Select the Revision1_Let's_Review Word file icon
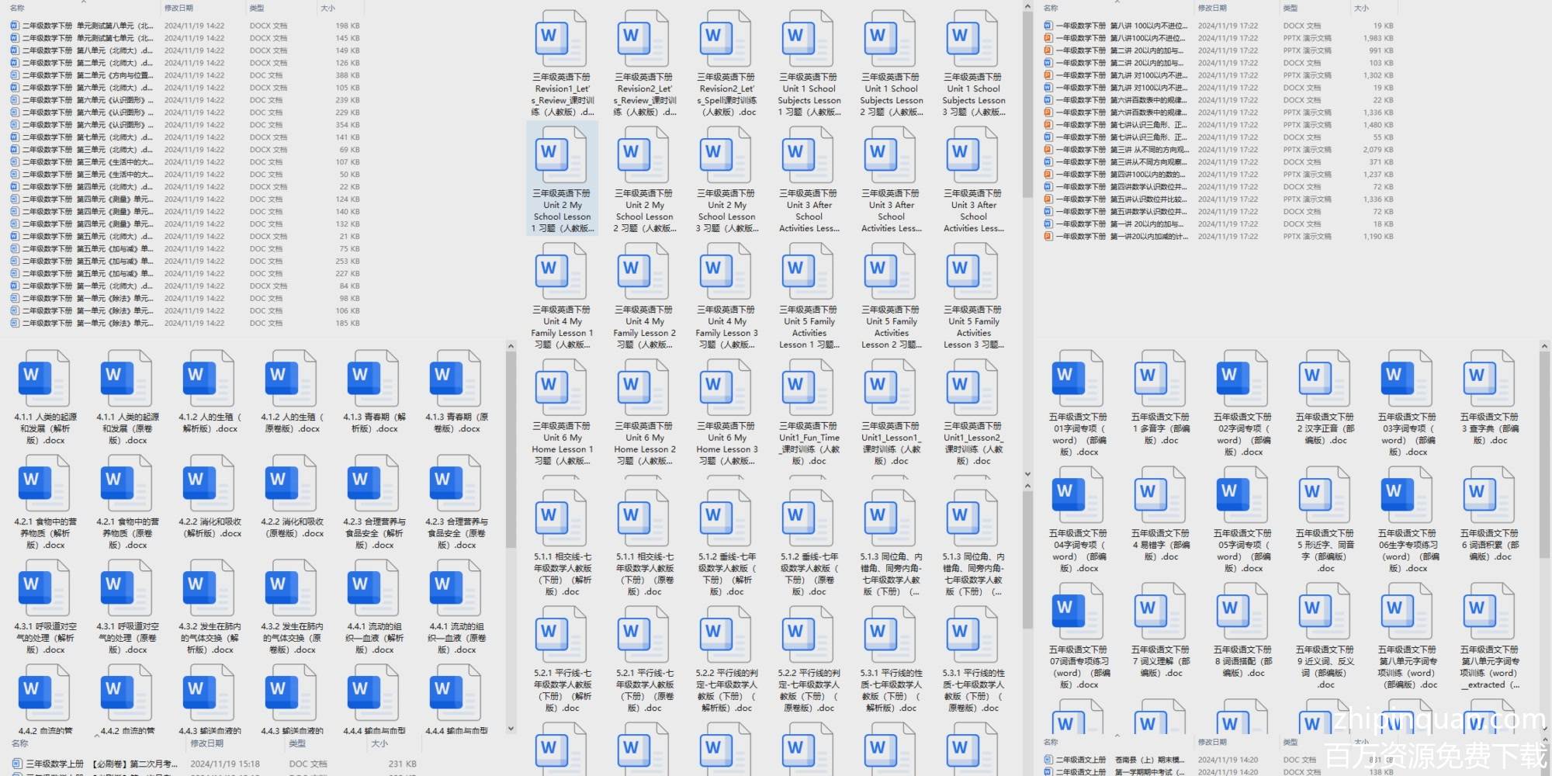The width and height of the screenshot is (1552, 776). (561, 39)
